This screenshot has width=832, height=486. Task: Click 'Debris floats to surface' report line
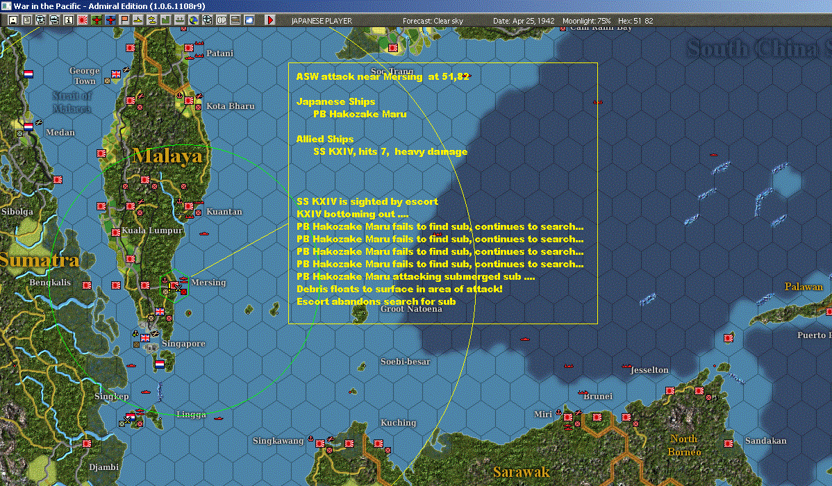click(399, 289)
